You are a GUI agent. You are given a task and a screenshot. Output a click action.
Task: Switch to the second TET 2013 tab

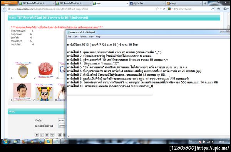pos(74,3)
